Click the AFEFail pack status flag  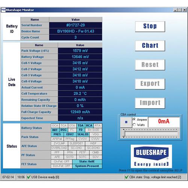(57, 139)
